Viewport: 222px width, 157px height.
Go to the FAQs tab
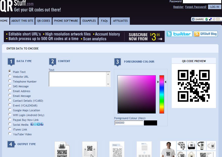(104, 21)
